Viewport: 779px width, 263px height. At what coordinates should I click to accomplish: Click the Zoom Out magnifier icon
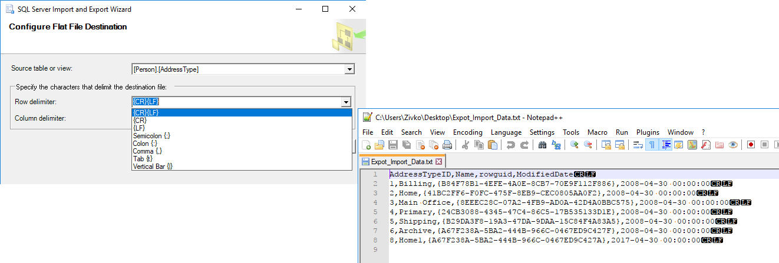pyautogui.click(x=588, y=145)
